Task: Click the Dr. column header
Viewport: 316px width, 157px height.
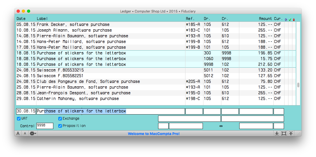Action: coord(207,19)
